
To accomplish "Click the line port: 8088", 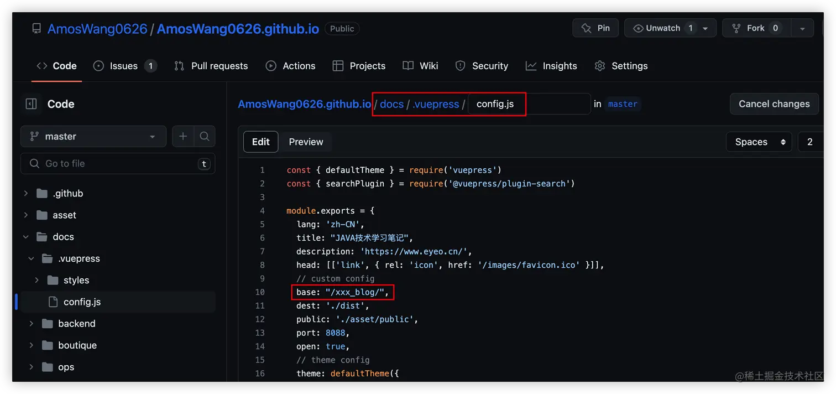I will point(323,333).
